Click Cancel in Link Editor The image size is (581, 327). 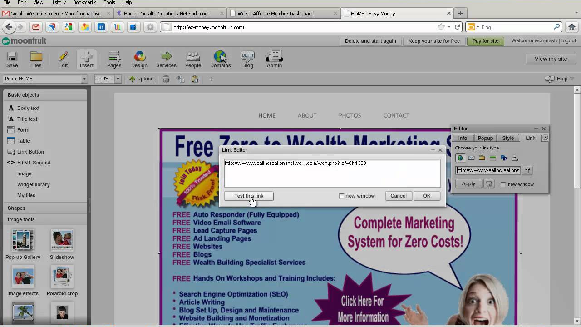[399, 196]
